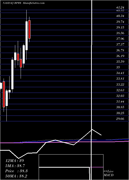
Task: Select the large red candlestick near 32.03
Action: point(4,94)
